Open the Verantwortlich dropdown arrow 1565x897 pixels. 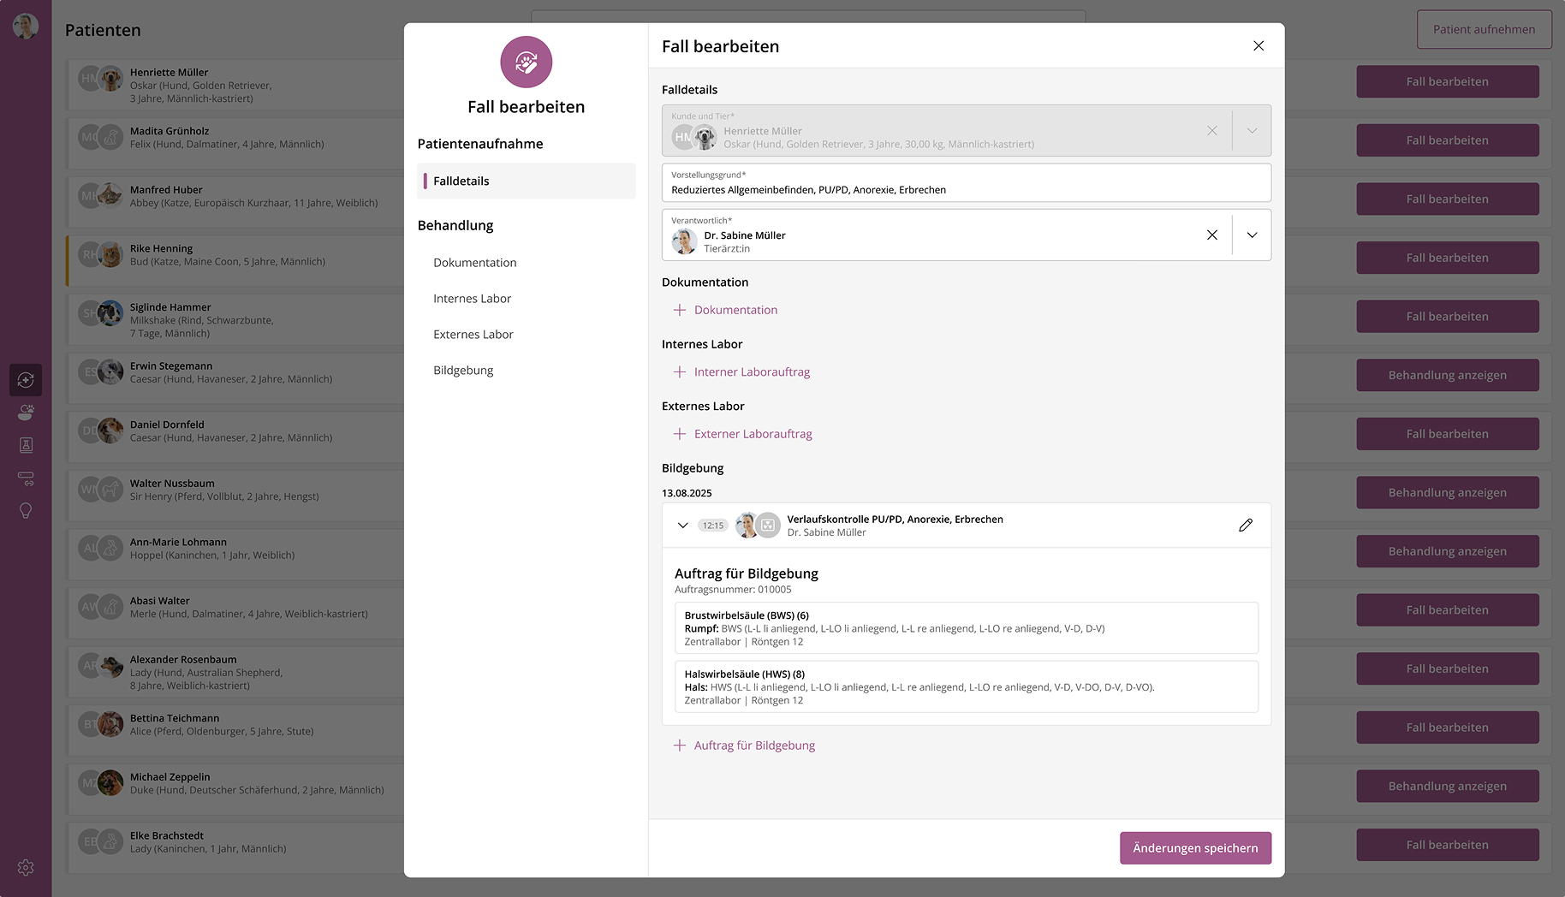1252,235
